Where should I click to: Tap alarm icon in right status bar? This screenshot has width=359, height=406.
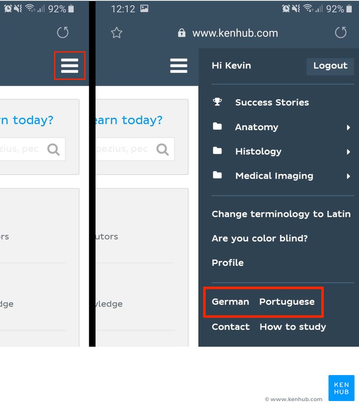(x=286, y=9)
